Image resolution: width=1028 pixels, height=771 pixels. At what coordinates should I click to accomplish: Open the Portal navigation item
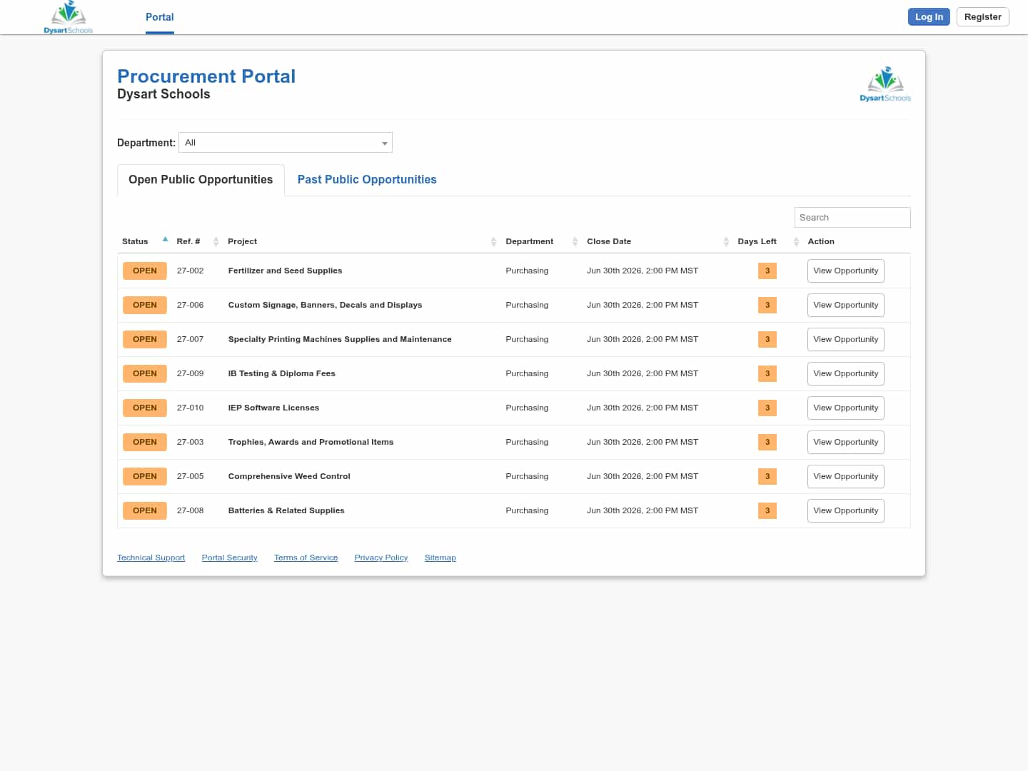click(x=160, y=17)
